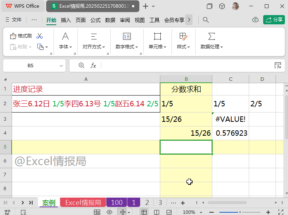Viewport: 288px width, 215px height.
Task: Open the 数字格式 number format dropdown
Action: (127, 47)
